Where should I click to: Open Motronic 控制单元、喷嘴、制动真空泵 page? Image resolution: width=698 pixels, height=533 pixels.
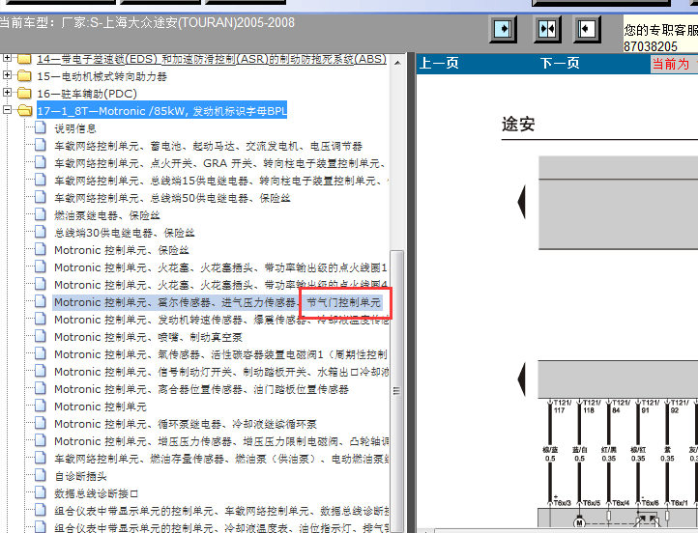(x=148, y=337)
